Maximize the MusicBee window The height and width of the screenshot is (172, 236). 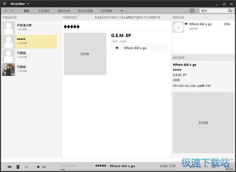224,4
